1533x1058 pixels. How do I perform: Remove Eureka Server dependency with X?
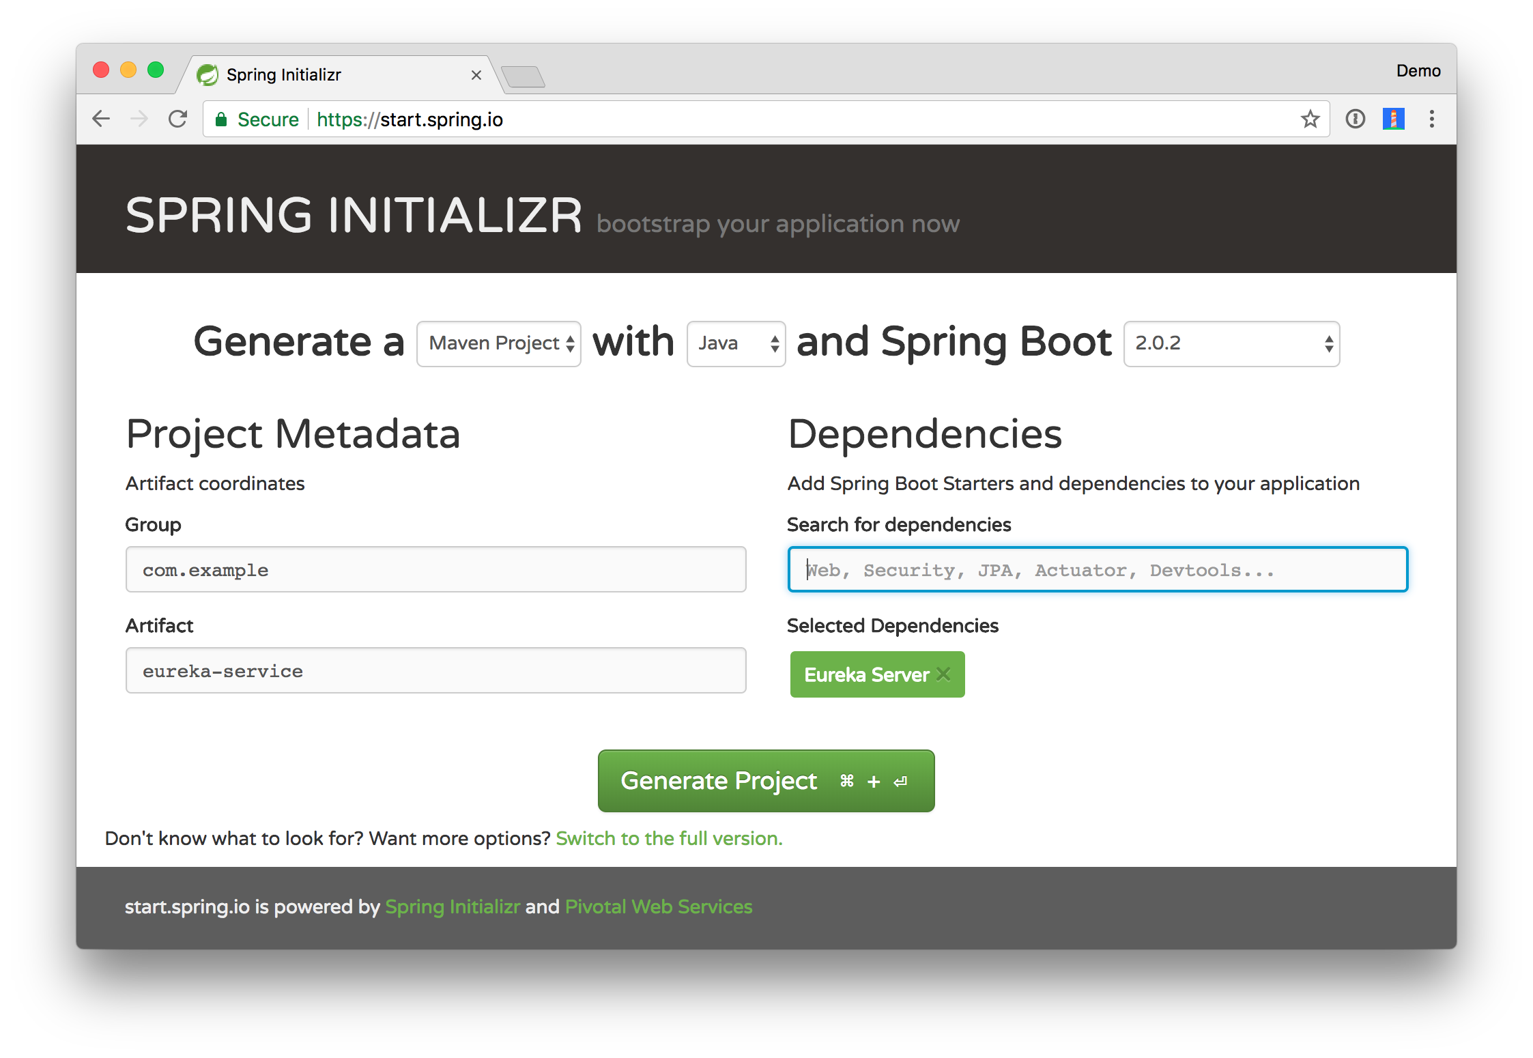(943, 674)
